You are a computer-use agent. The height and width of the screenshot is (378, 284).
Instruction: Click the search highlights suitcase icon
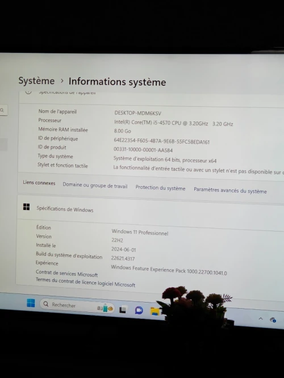point(105,308)
